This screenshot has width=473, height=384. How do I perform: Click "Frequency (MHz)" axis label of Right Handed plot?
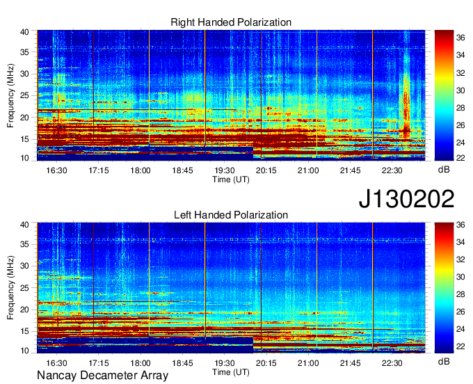[10, 95]
